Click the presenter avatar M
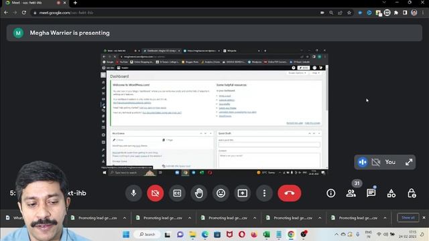Image resolution: width=429 pixels, height=241 pixels. [18, 33]
